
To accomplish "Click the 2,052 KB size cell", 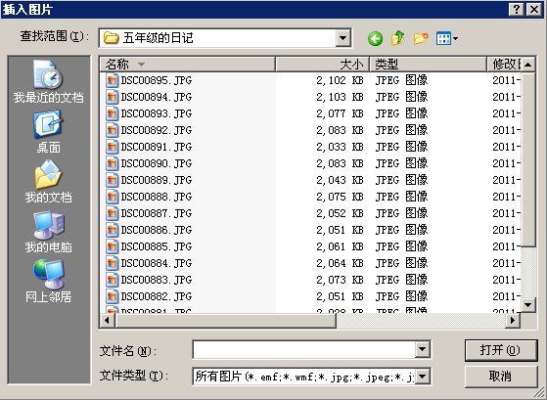I will click(x=340, y=213).
